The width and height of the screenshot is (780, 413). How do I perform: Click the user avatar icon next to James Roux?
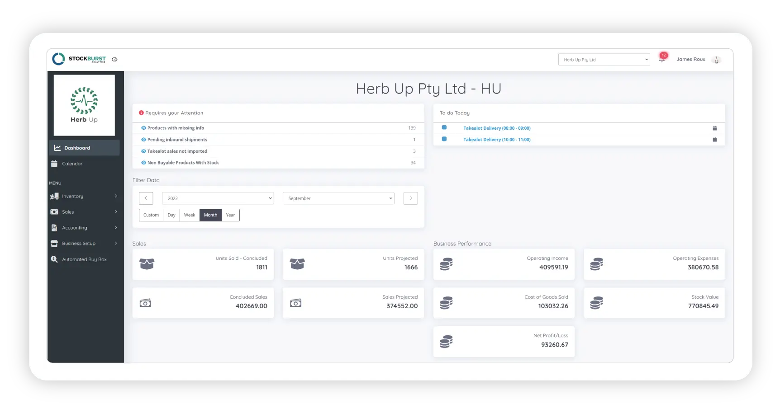coord(717,60)
